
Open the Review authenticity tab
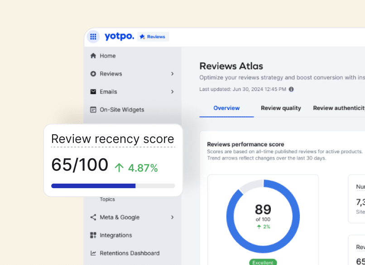click(x=339, y=108)
